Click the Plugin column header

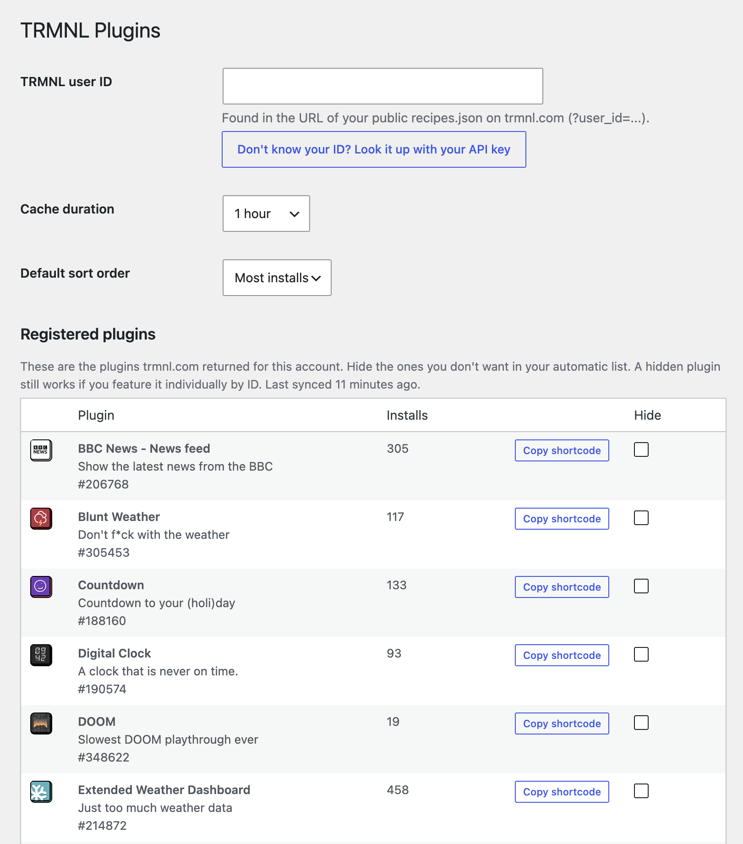coord(96,415)
